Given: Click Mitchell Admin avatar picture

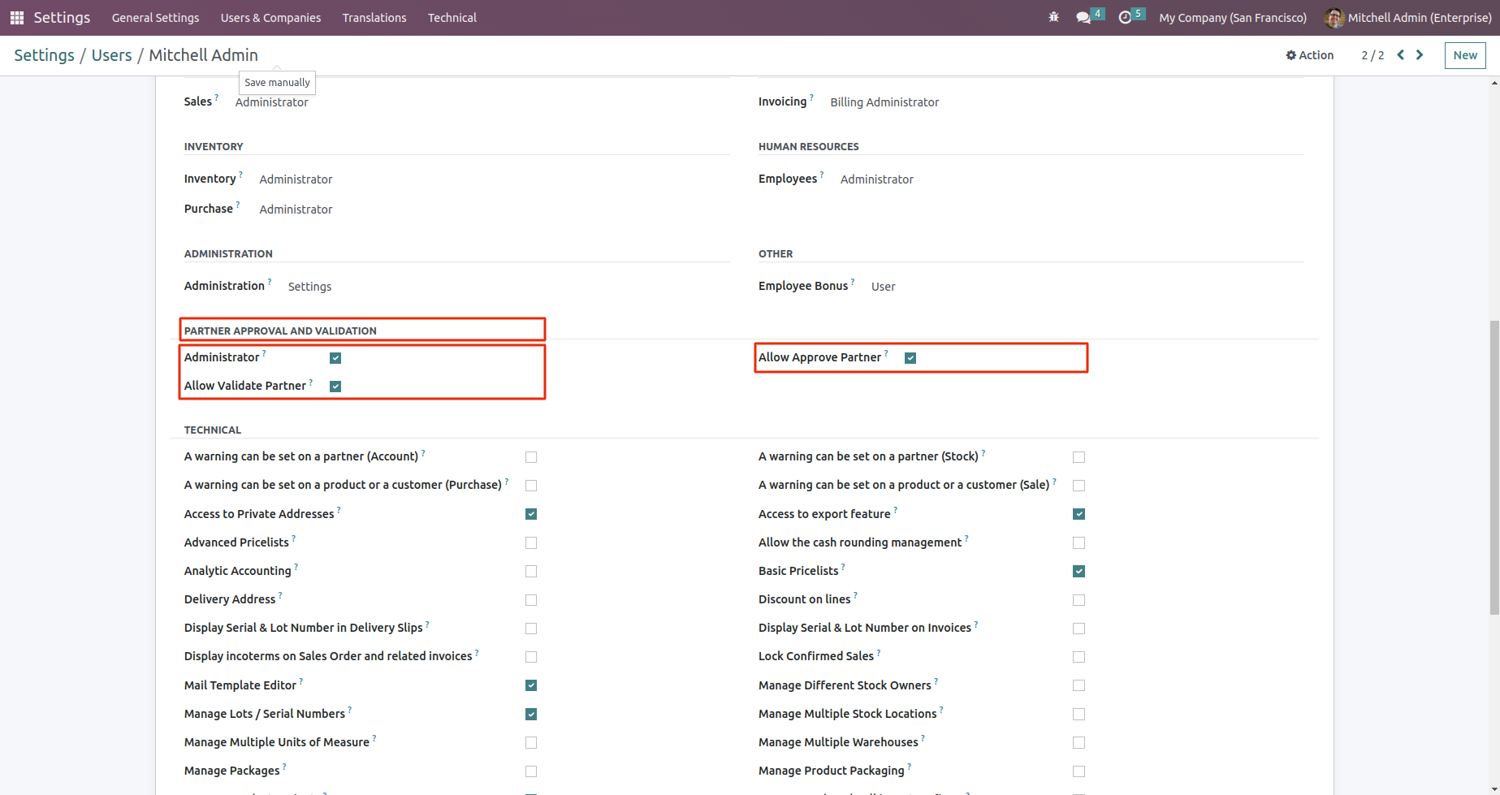Looking at the screenshot, I should pos(1334,17).
